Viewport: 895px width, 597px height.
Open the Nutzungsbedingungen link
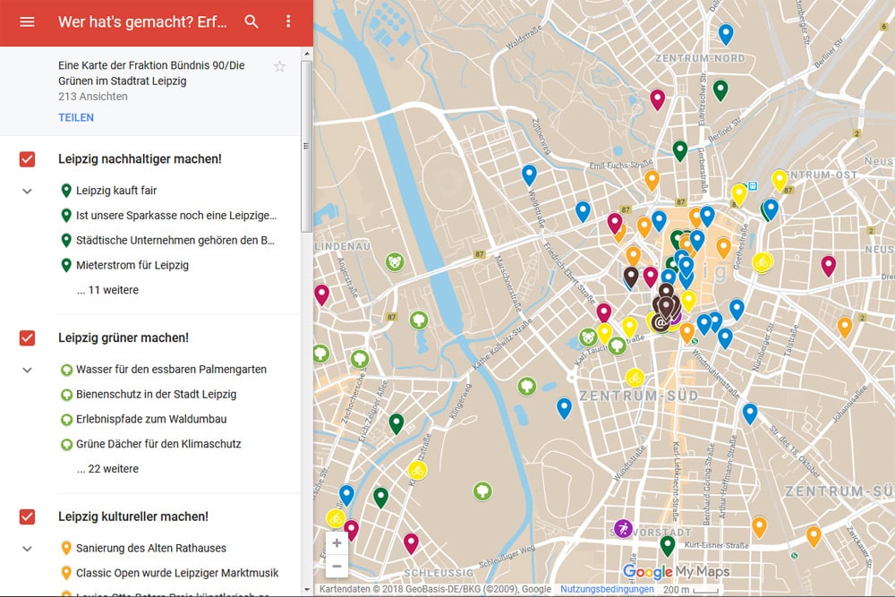point(606,588)
